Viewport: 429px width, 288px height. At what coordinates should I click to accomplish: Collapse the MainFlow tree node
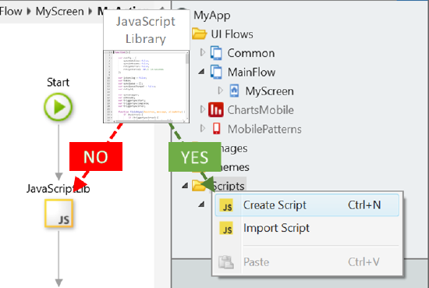click(202, 72)
